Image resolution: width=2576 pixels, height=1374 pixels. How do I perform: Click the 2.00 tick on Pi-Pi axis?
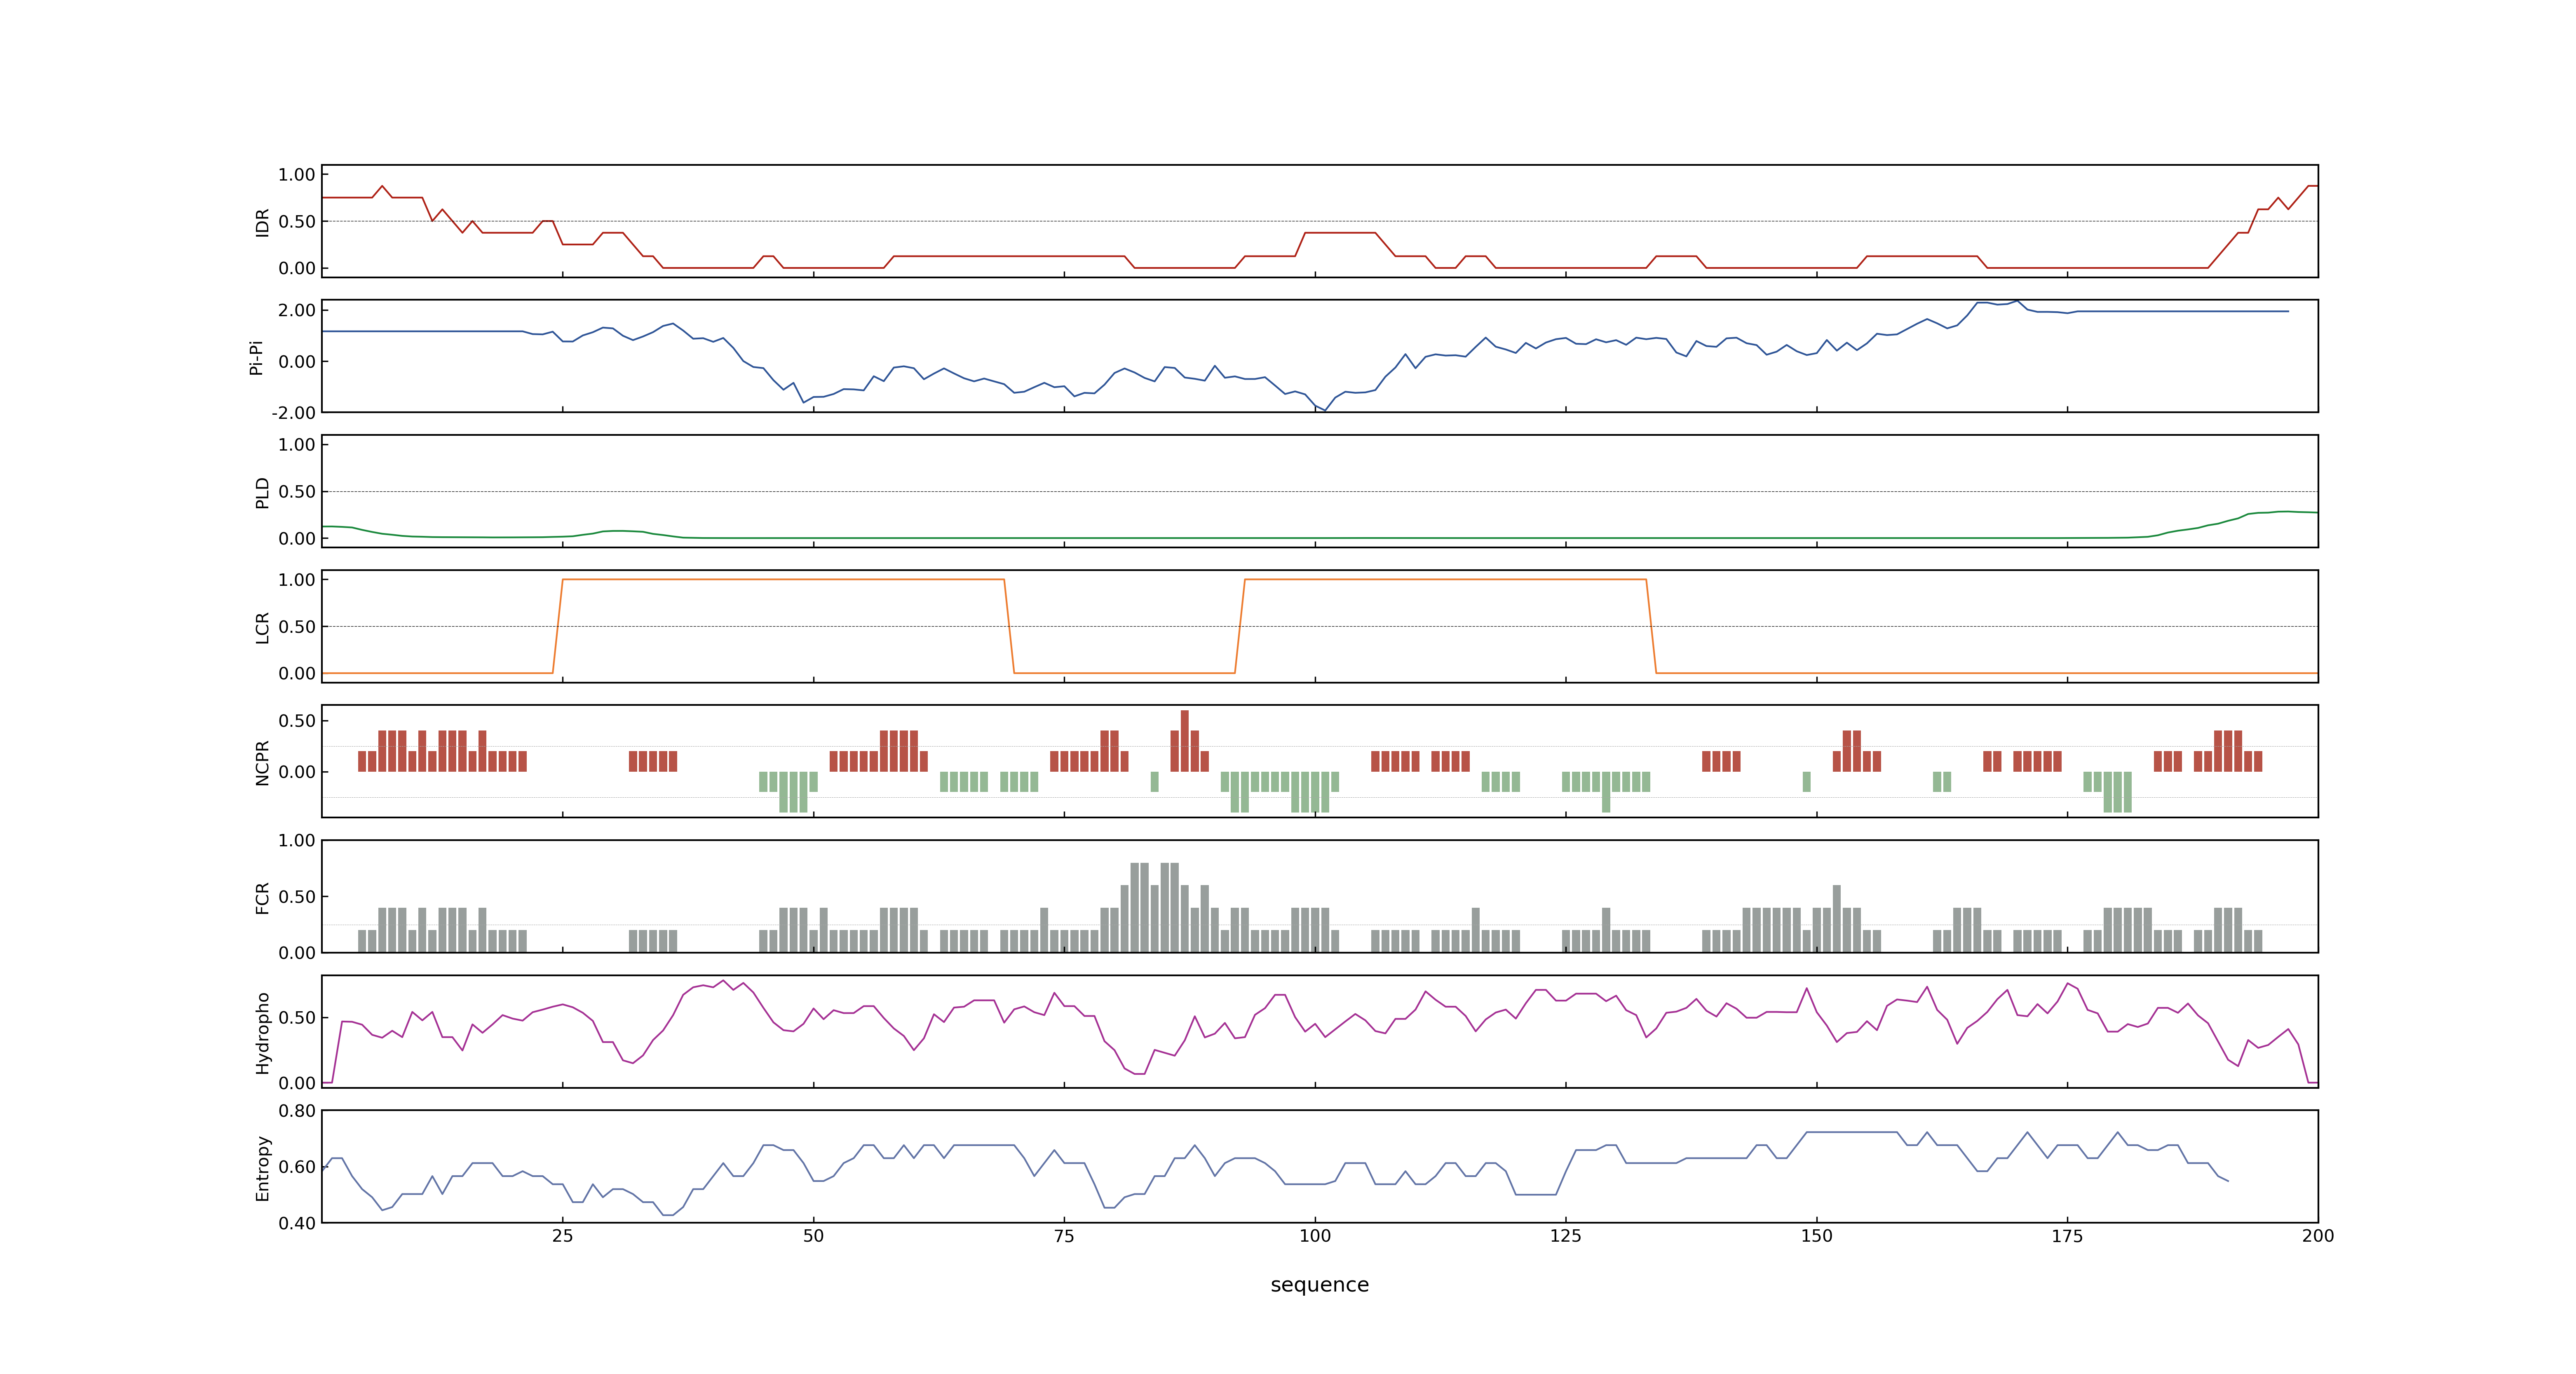[x=297, y=310]
